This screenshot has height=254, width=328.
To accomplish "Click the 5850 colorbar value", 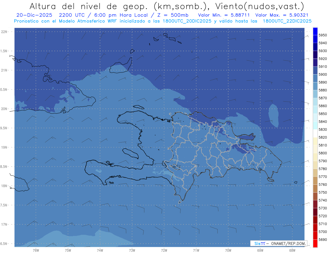I will click(323, 114).
